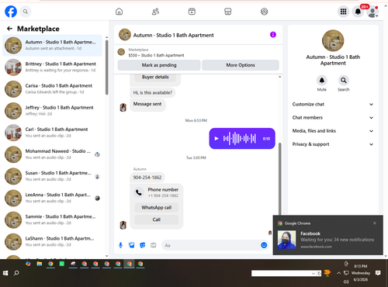Click the conversation list scrollbar
388x287 pixels.
click(x=106, y=67)
